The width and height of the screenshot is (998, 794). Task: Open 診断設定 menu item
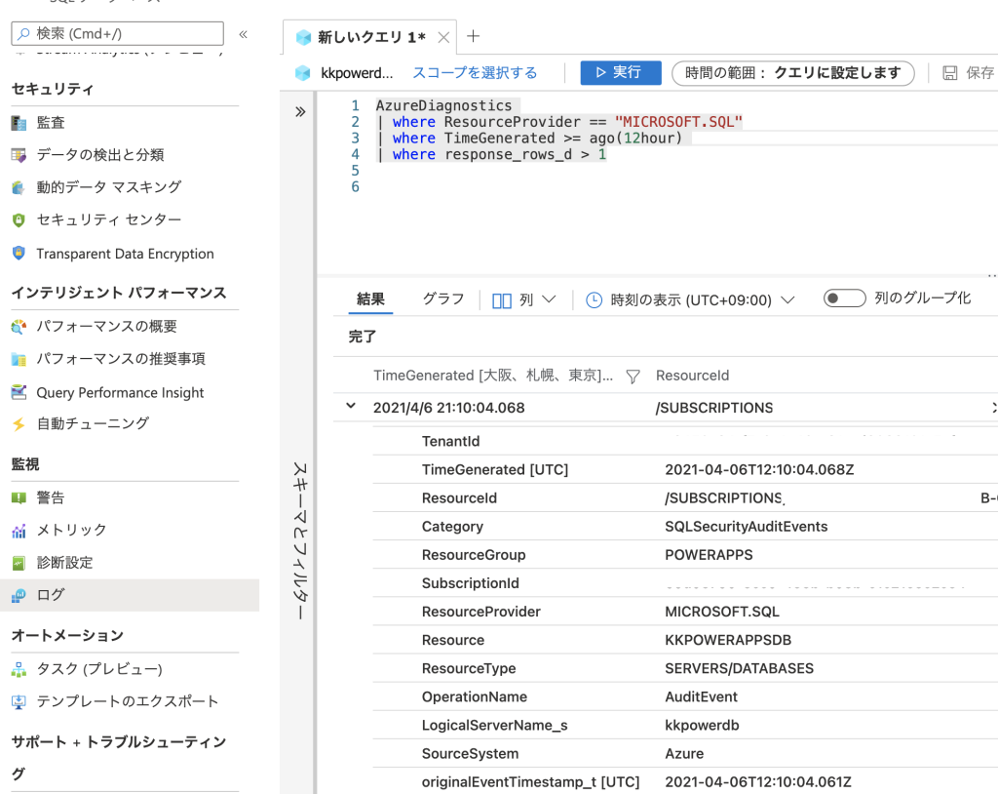click(x=64, y=563)
